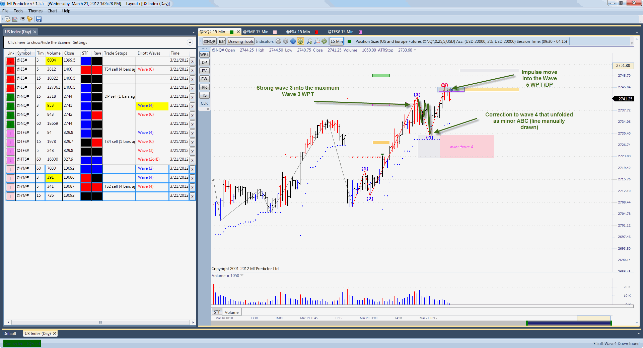Open the Drawing Tools dropdown
This screenshot has height=348, width=643.
pos(241,41)
